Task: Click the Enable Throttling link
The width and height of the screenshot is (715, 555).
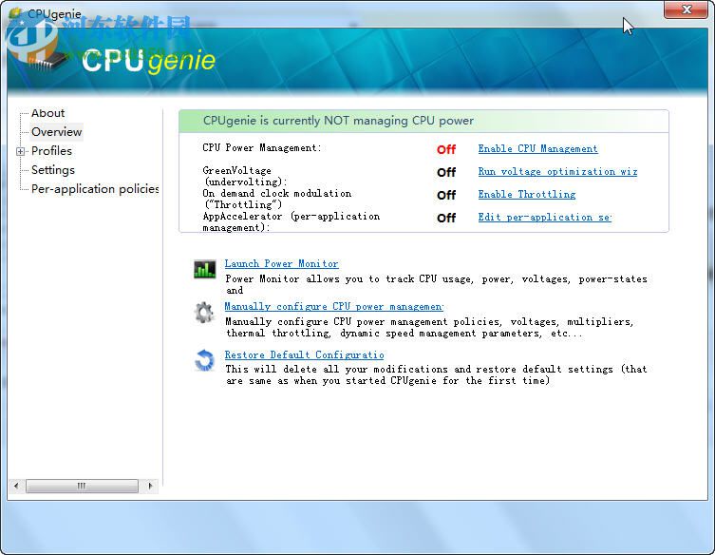Action: click(527, 195)
